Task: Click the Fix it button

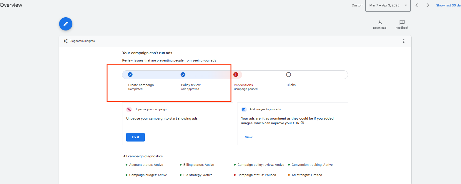Action: coord(135,137)
